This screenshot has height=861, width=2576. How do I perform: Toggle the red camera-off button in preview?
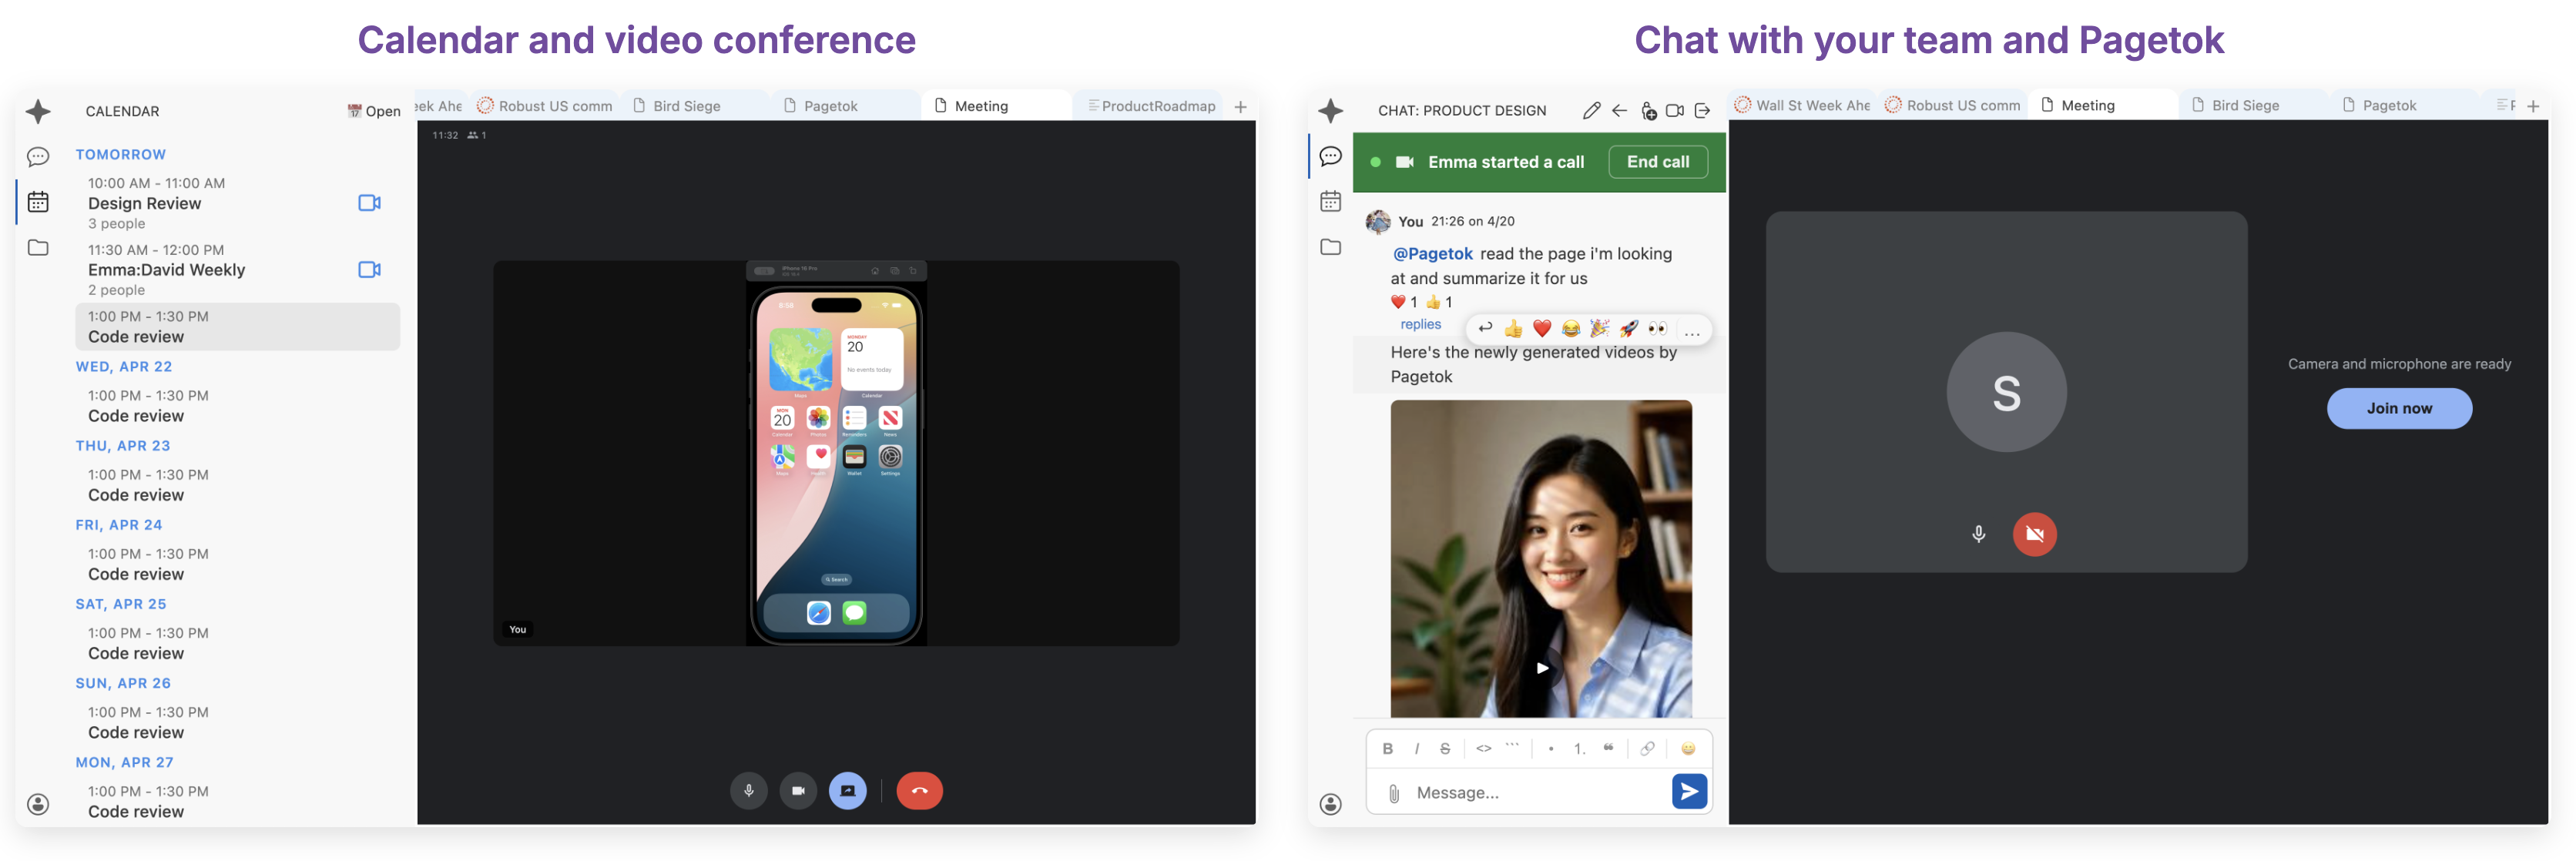[2034, 534]
